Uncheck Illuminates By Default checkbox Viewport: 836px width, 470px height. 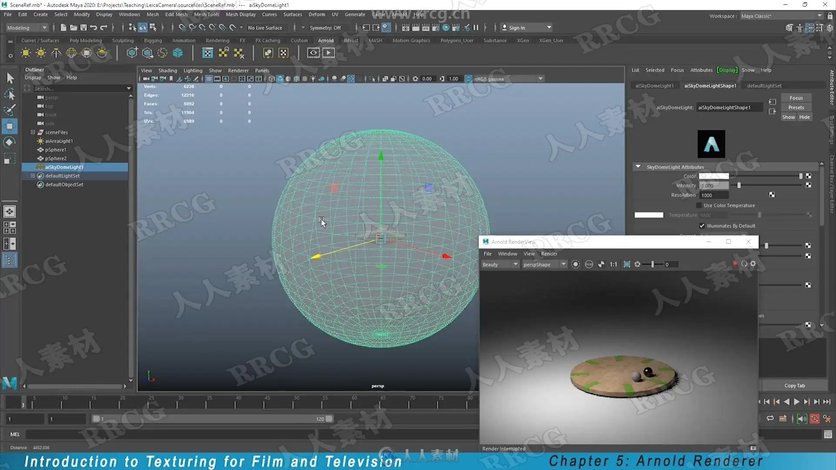[702, 226]
